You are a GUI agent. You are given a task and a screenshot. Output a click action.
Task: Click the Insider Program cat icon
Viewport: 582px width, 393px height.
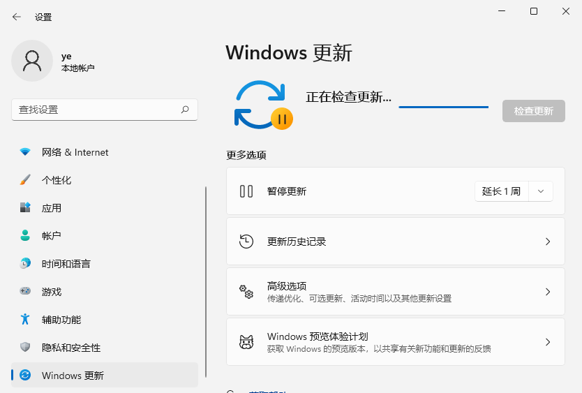(246, 342)
